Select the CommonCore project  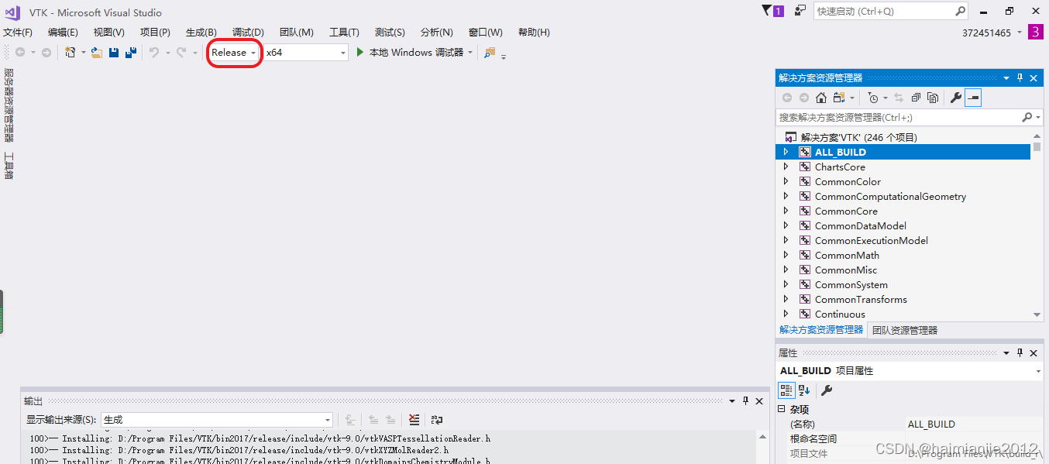(x=846, y=211)
